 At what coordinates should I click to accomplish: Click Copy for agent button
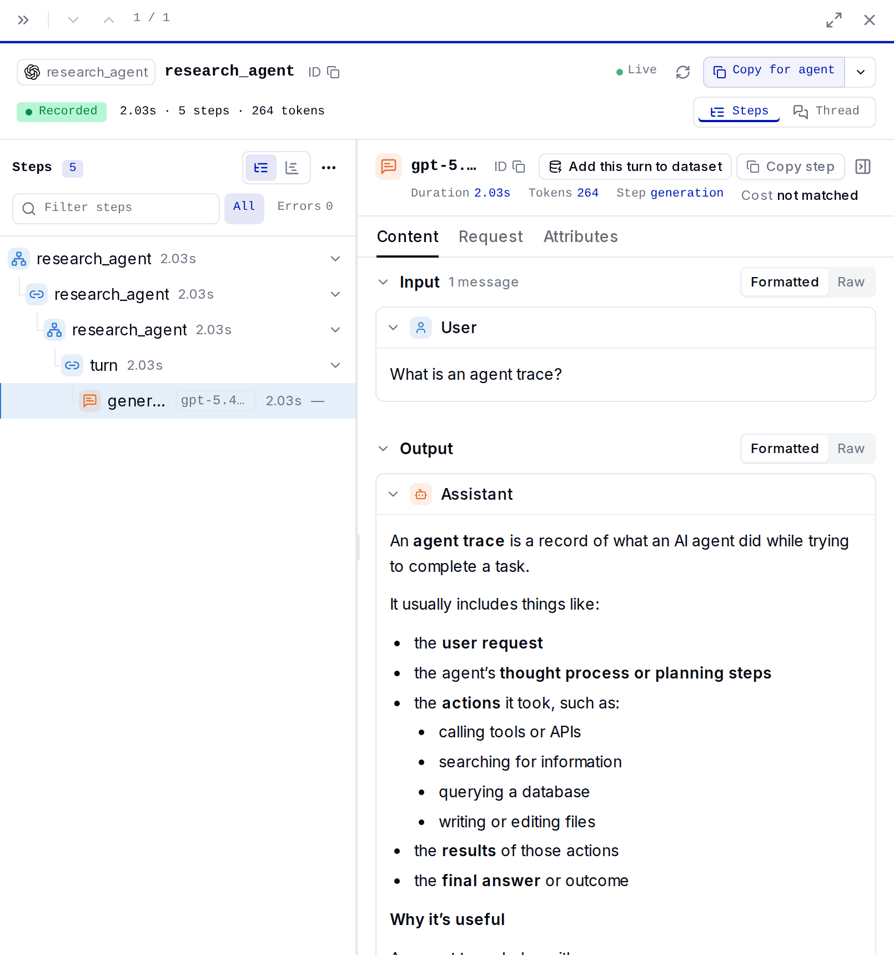pyautogui.click(x=774, y=72)
